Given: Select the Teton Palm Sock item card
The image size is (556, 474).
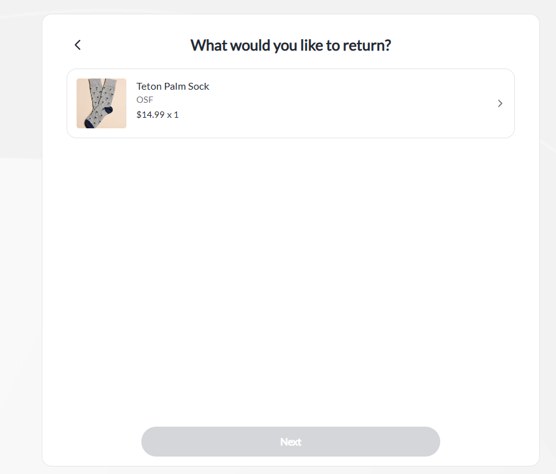Looking at the screenshot, I should click(290, 103).
